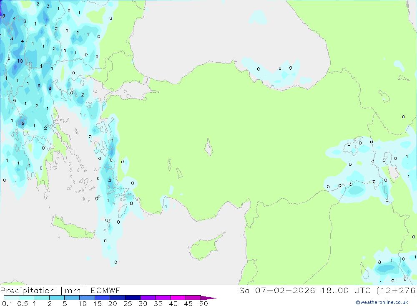Click the '40' legend scale label
This screenshot has width=417, height=306.
pyautogui.click(x=173, y=303)
